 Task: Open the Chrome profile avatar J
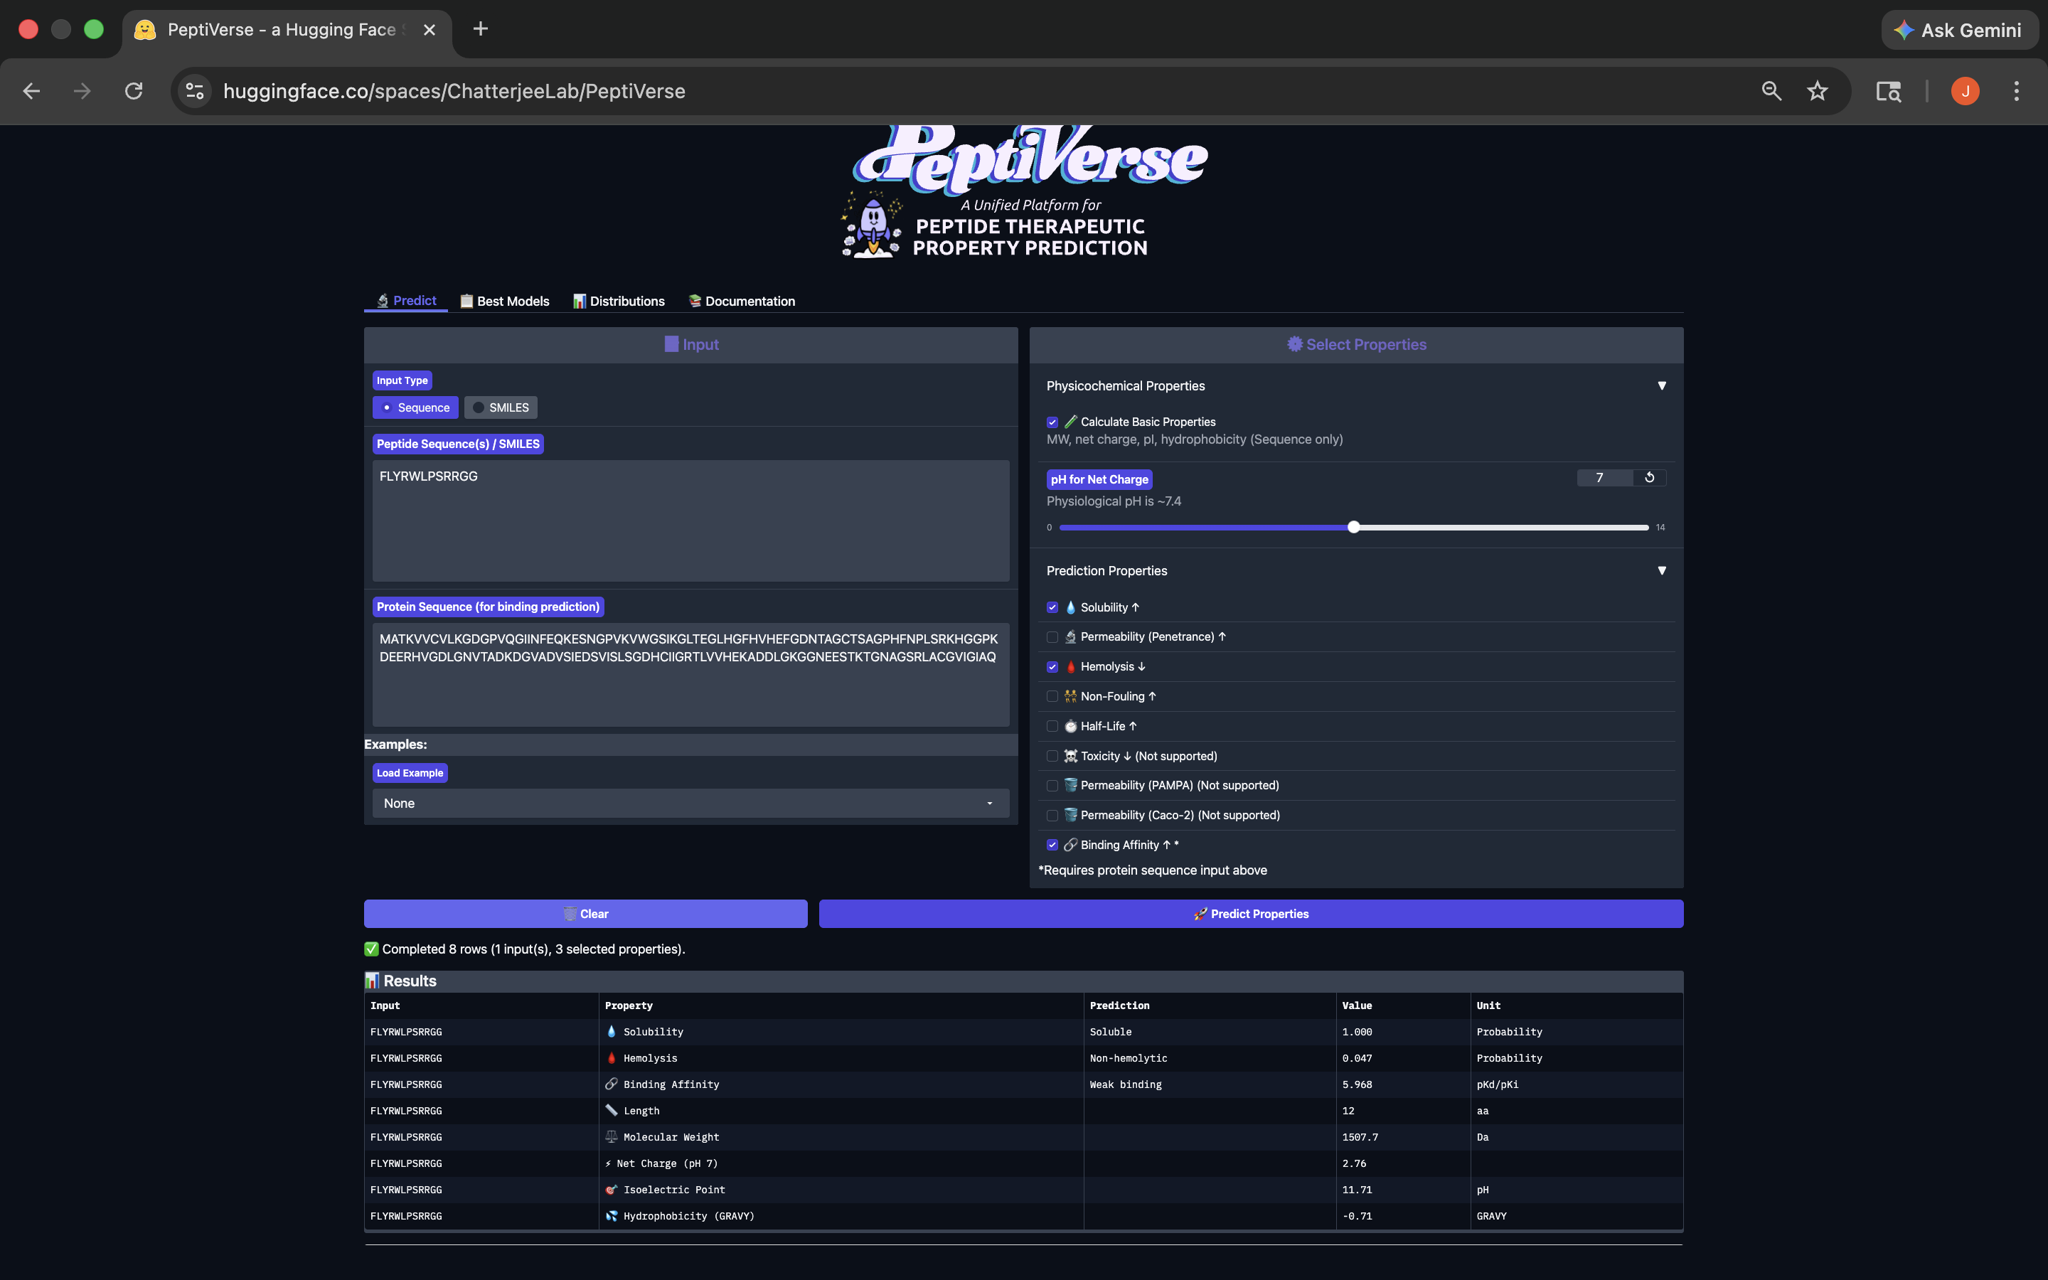click(x=1965, y=92)
